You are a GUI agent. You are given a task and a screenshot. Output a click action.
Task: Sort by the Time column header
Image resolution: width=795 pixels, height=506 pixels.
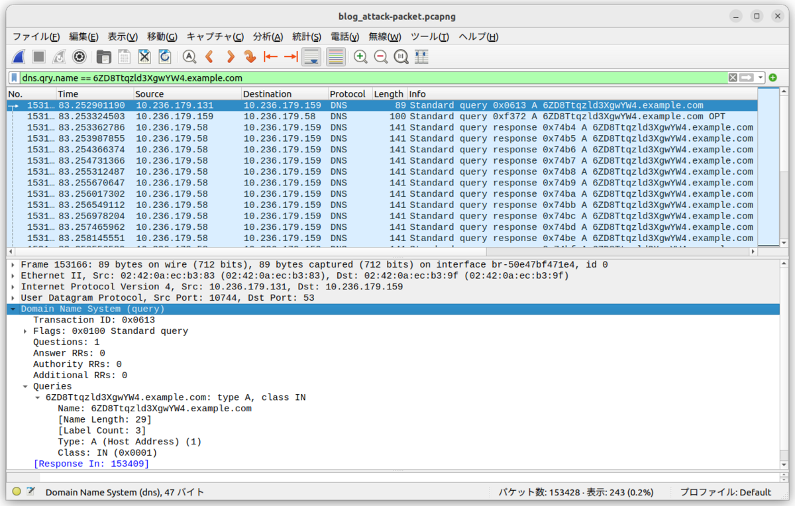(94, 94)
